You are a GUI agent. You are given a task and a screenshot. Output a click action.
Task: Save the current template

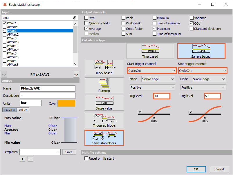(x=69, y=152)
